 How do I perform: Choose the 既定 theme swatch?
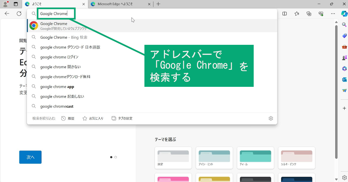pyautogui.click(x=173, y=158)
